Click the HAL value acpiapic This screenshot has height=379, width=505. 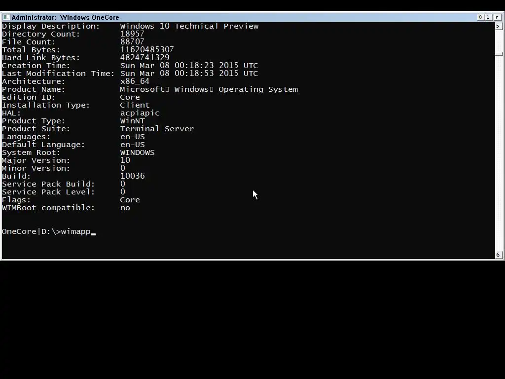(140, 113)
